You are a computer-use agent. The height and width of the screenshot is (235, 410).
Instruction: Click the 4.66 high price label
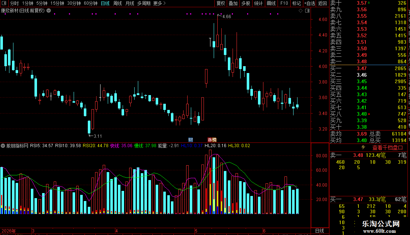227,16
